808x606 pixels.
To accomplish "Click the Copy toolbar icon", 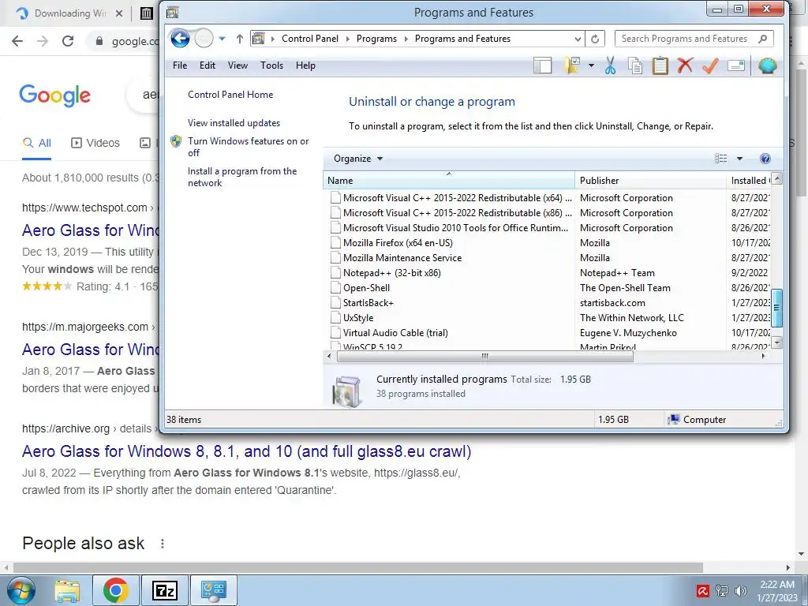I will 635,65.
